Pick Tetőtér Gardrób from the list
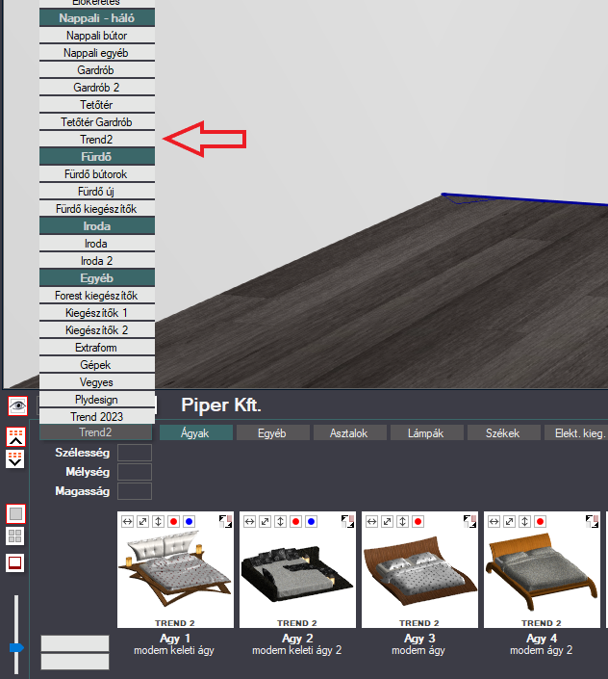Viewport: 608px width, 679px height. (x=97, y=122)
